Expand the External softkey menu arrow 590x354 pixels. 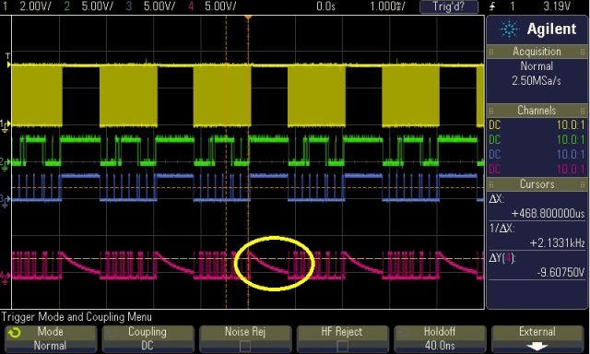(537, 347)
